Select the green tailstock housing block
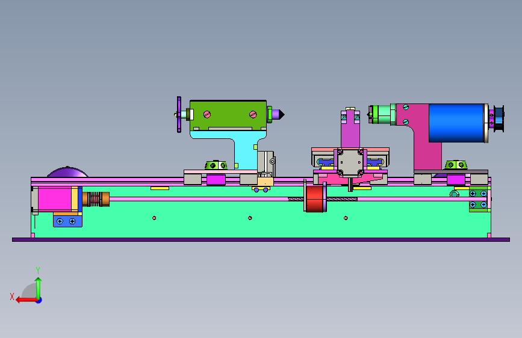The height and width of the screenshot is (338, 522). 228,115
